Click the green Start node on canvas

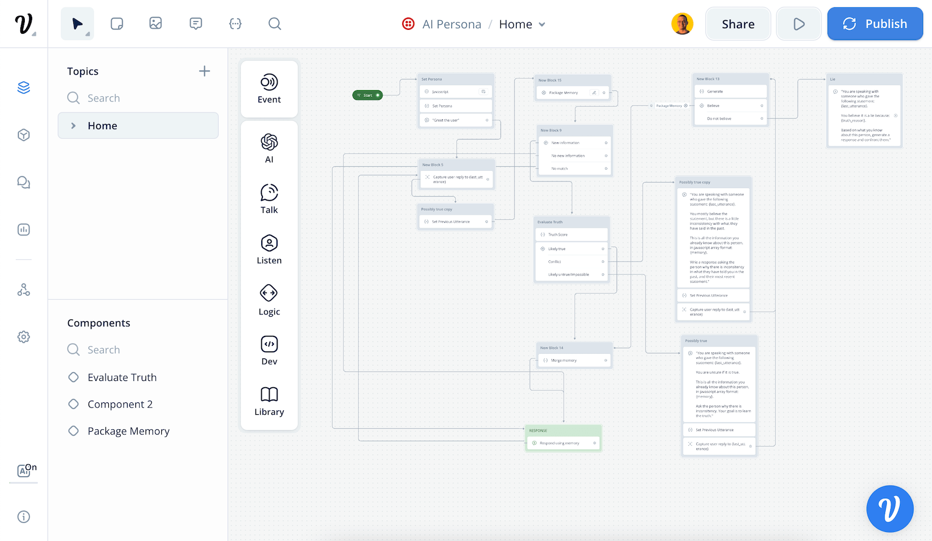tap(368, 95)
